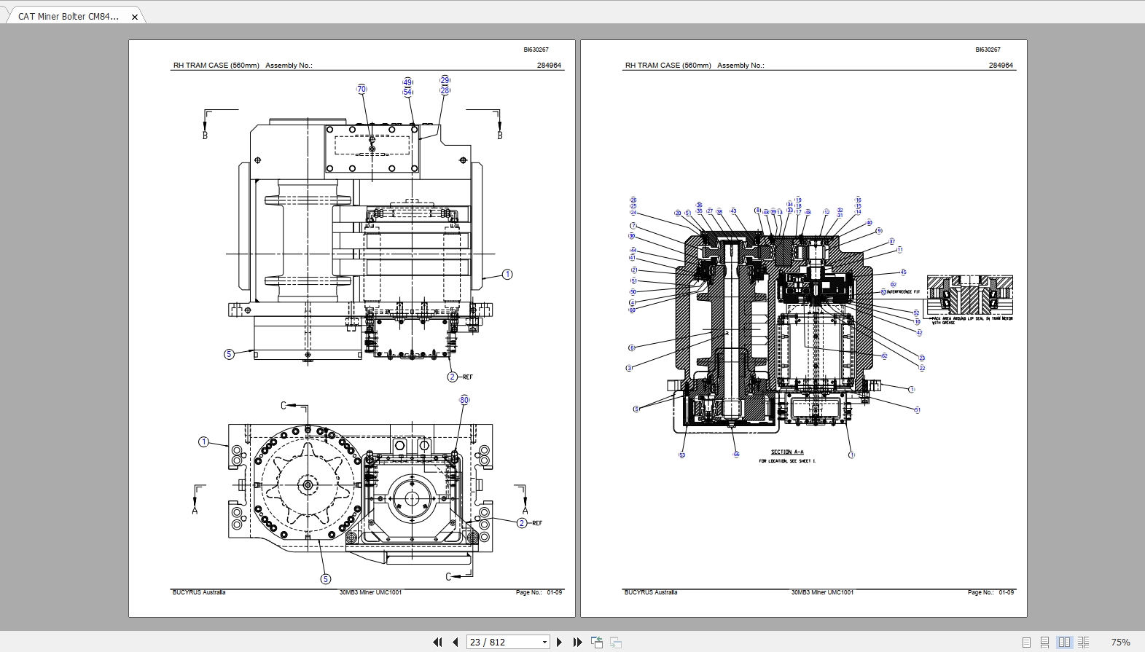Screen dimensions: 1145x652
Task: Click part balloon 80 on the left drawing
Action: pos(464,400)
